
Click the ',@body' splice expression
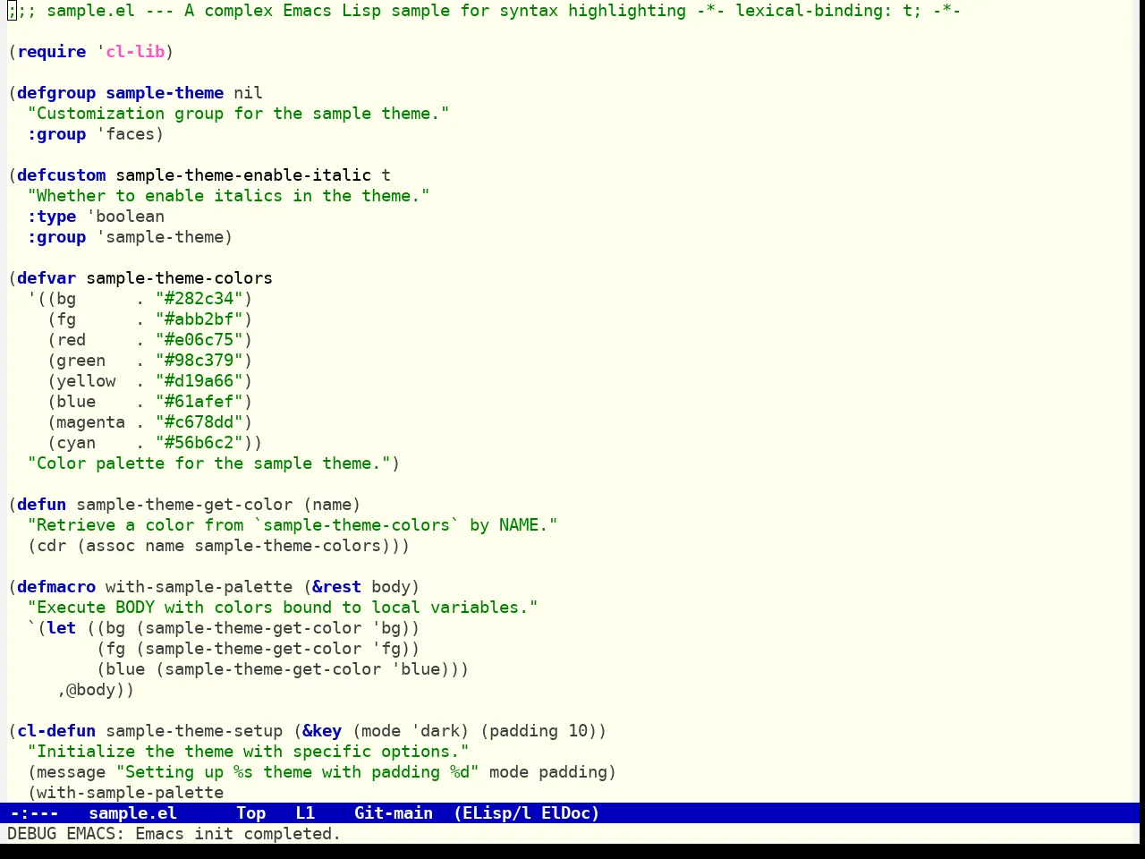point(90,690)
